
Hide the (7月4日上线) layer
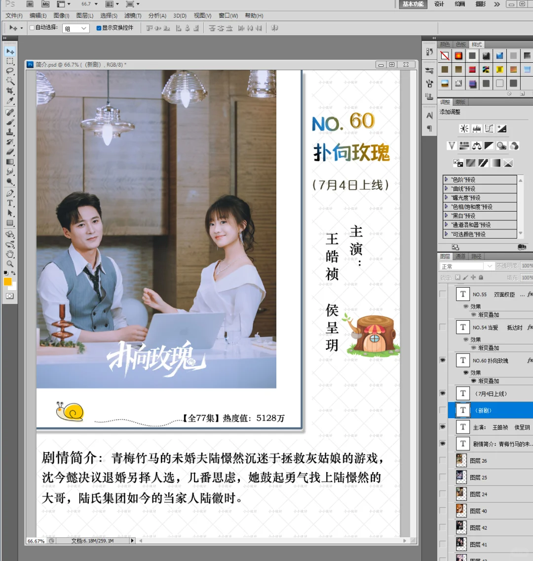[443, 393]
